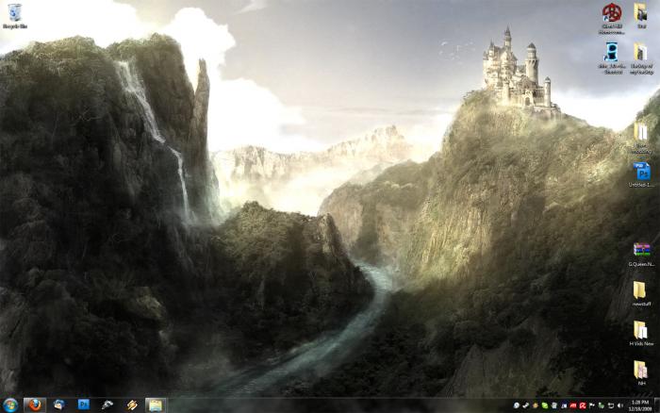Select the NH folder on desktop
Viewport: 660px width, 413px height.
click(x=641, y=370)
